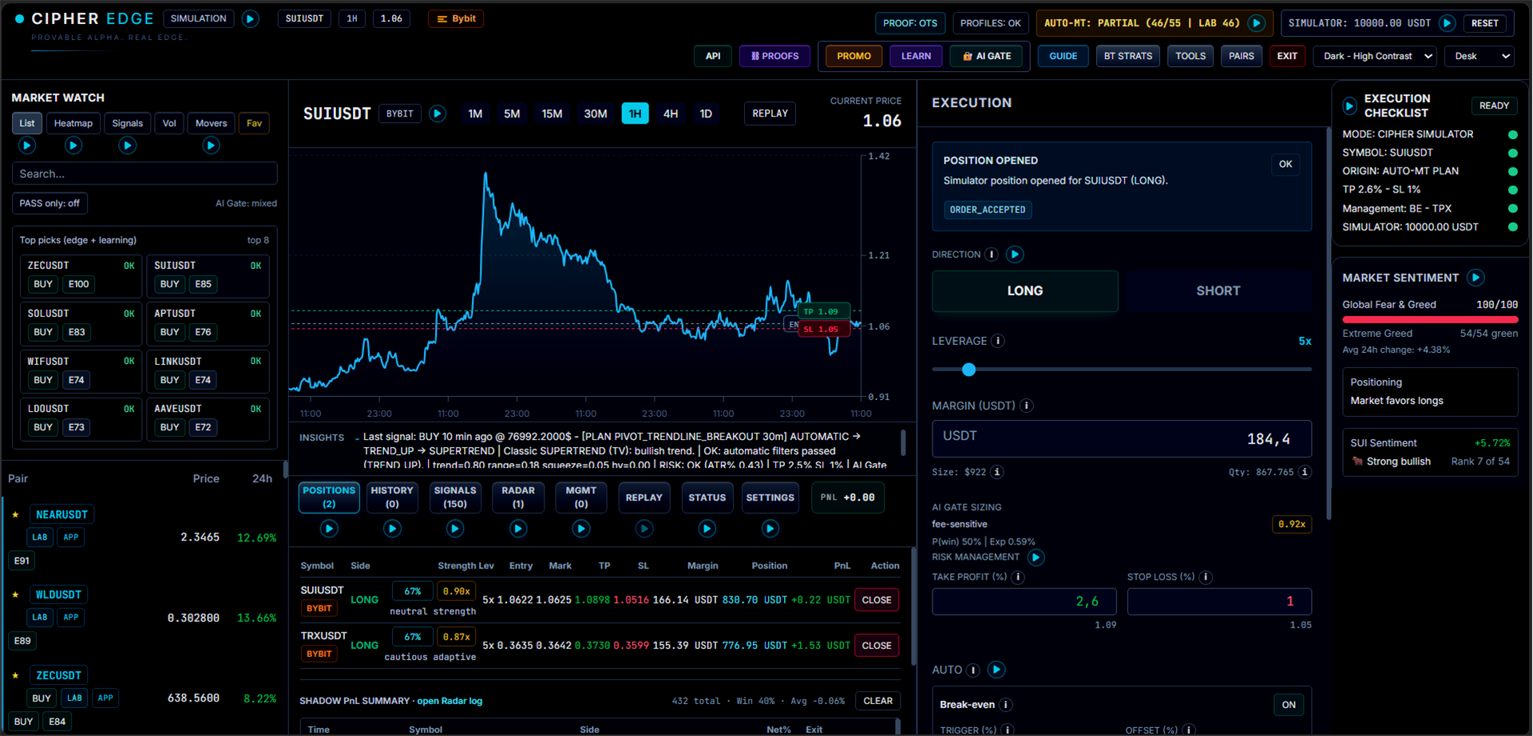This screenshot has height=736, width=1533.
Task: Toggle Break-even ON switch
Action: point(1289,705)
